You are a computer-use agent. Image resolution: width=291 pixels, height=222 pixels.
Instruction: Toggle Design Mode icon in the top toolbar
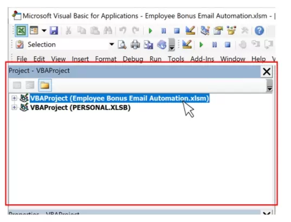190,30
